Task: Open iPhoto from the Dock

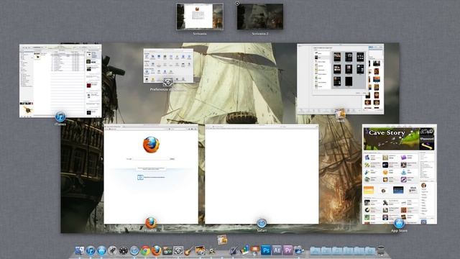Action: pyautogui.click(x=200, y=250)
